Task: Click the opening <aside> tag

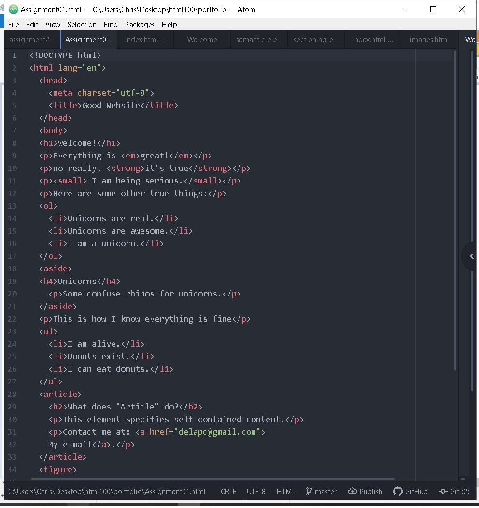Action: click(56, 269)
